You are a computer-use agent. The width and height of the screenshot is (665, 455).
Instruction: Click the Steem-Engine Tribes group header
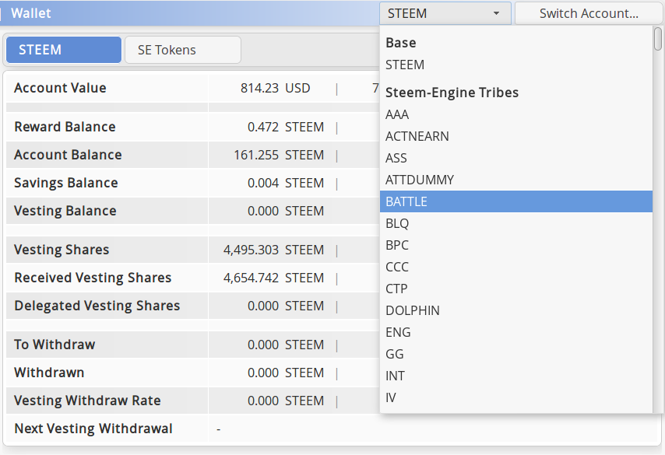pyautogui.click(x=452, y=93)
